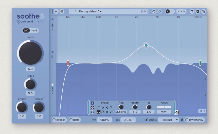Select state B slot
Screen dimensions: 218x134
coord(172,11)
